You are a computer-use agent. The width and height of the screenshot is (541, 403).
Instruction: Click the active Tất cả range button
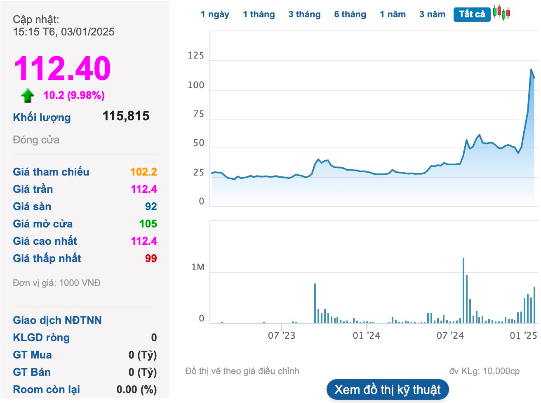472,14
